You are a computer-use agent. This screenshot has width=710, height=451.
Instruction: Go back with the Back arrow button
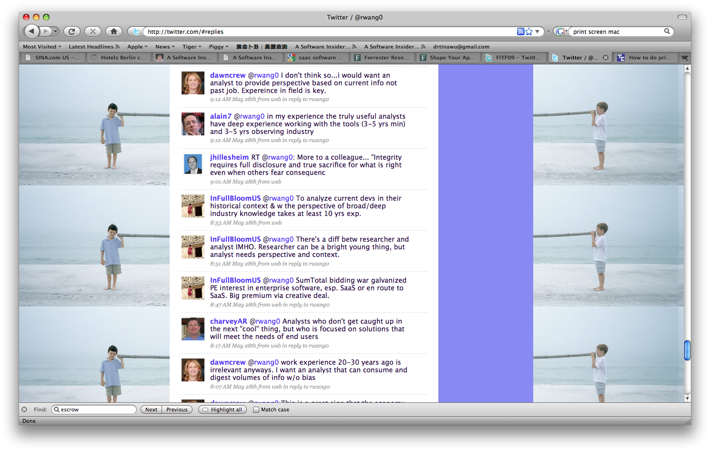click(31, 31)
